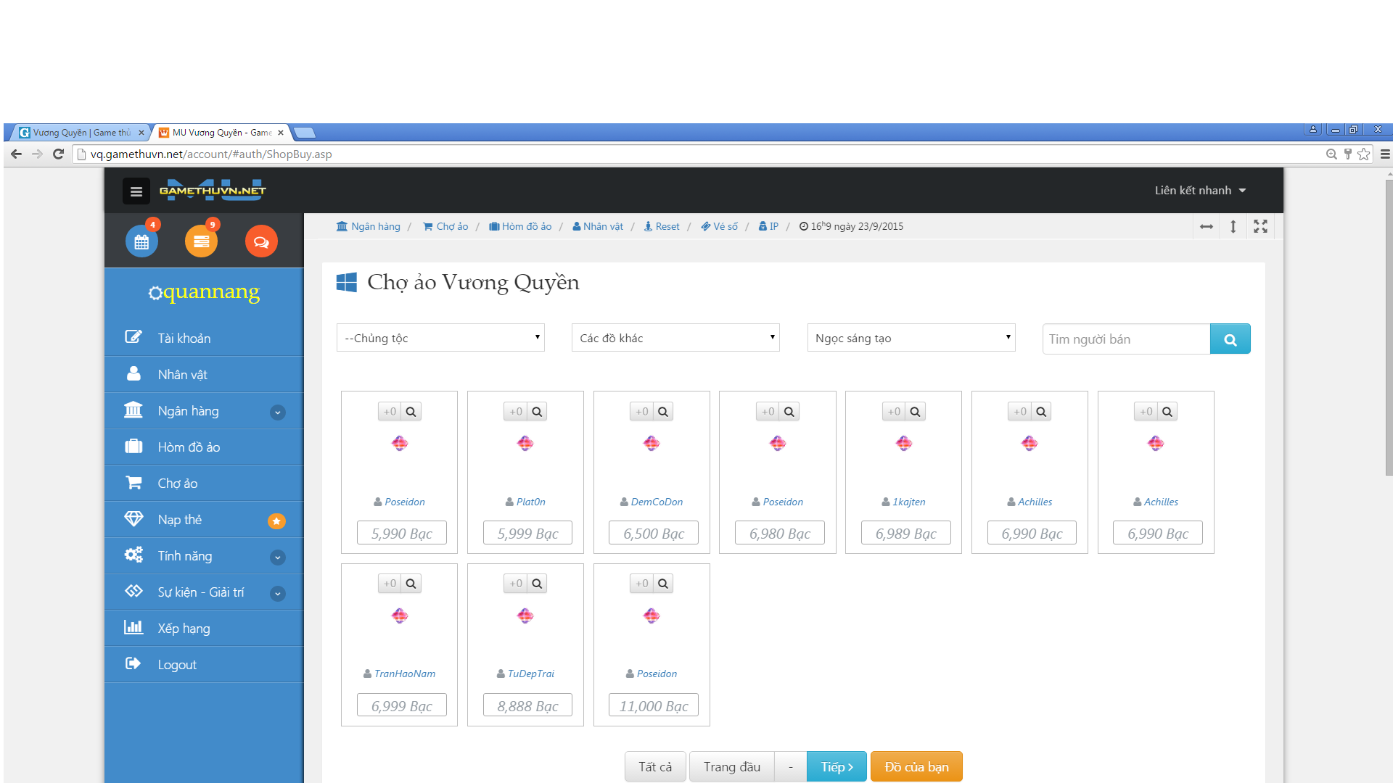This screenshot has width=1393, height=783.
Task: Click the orange chat bubbles icon
Action: point(261,241)
